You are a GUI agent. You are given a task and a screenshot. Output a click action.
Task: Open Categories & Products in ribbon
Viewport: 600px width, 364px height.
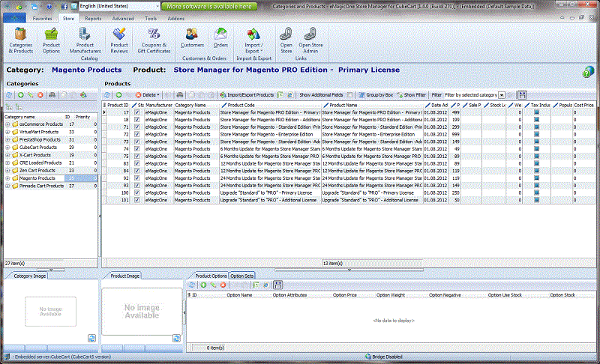(x=21, y=40)
